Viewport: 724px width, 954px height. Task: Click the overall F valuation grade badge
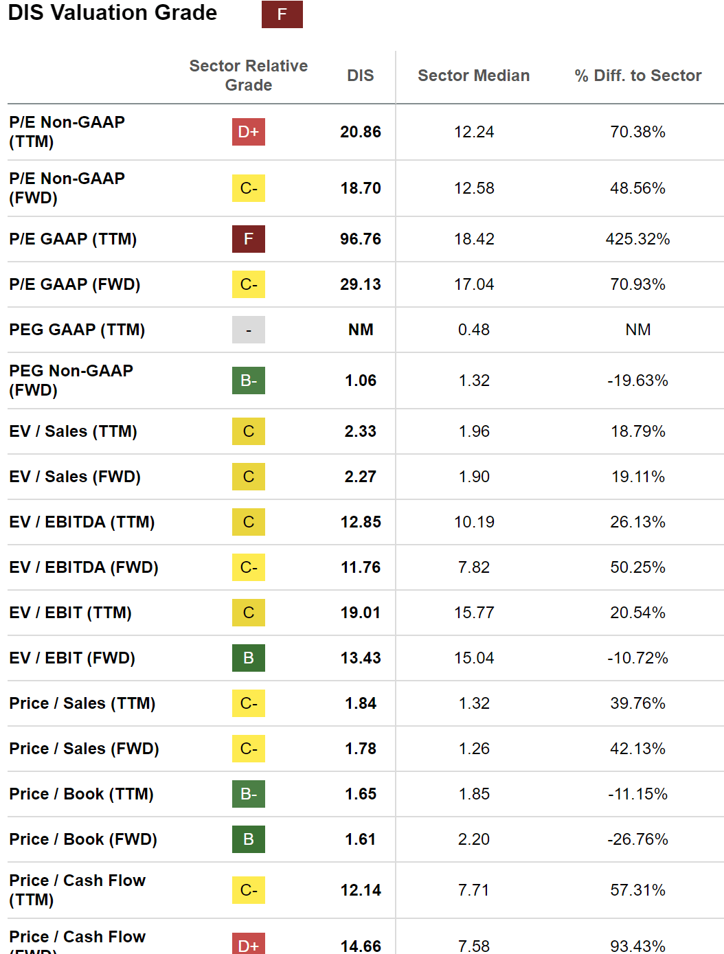[x=282, y=14]
